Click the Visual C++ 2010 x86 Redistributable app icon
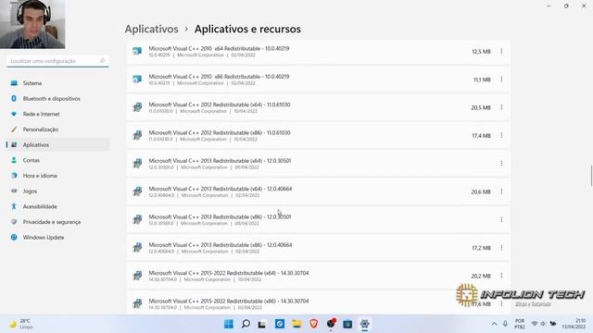Screen dimensions: 593x333 tap(137, 80)
